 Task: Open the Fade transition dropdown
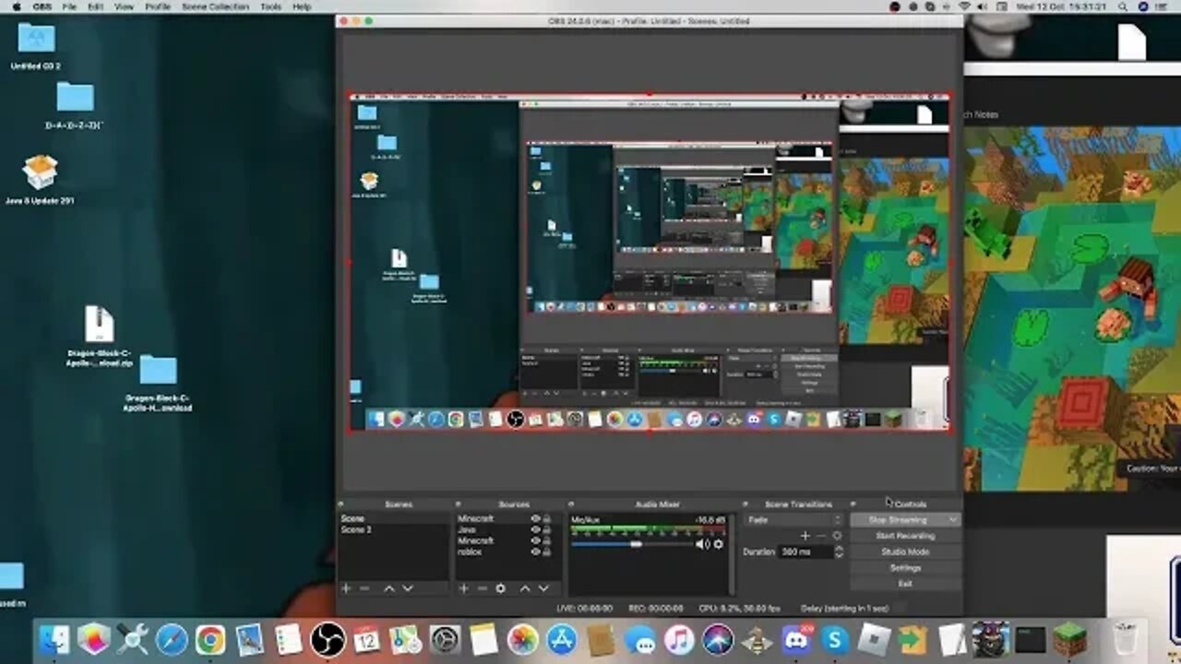793,520
